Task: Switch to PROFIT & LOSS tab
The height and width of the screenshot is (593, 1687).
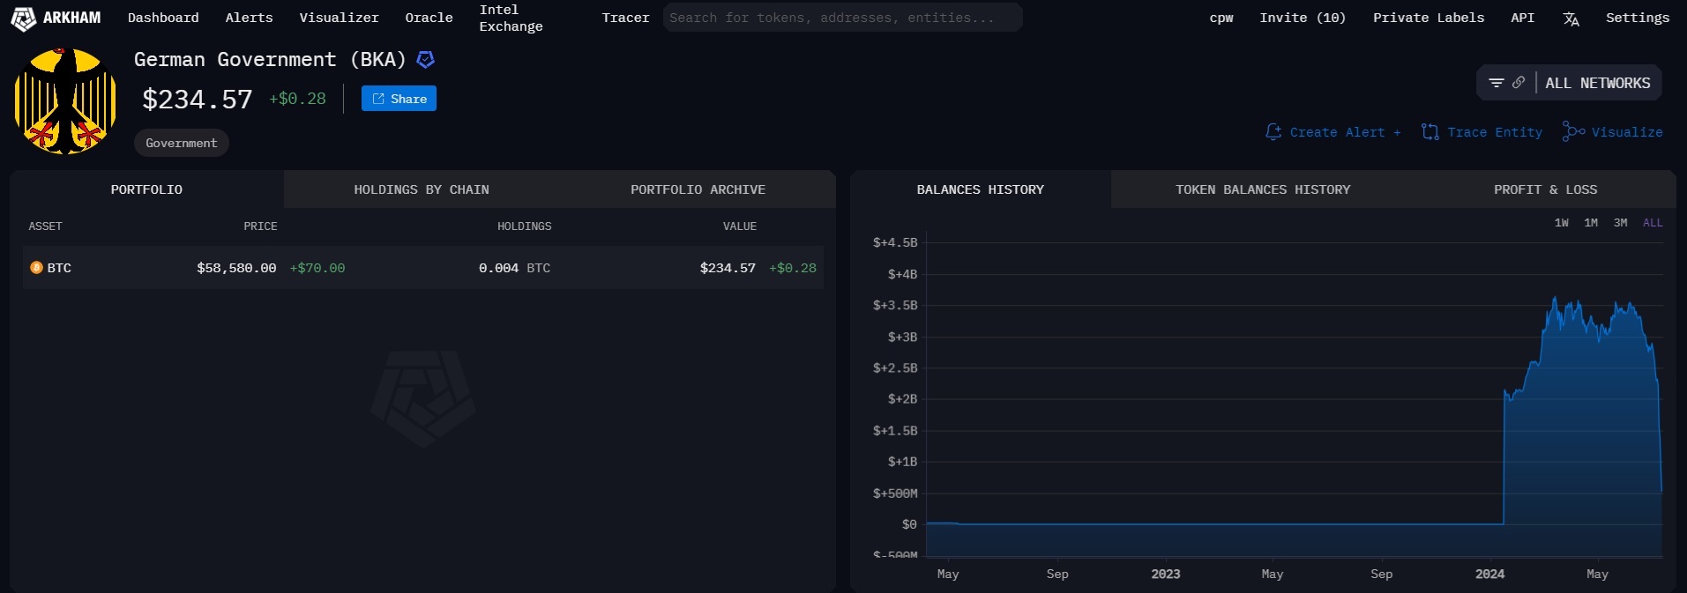Action: (x=1545, y=189)
